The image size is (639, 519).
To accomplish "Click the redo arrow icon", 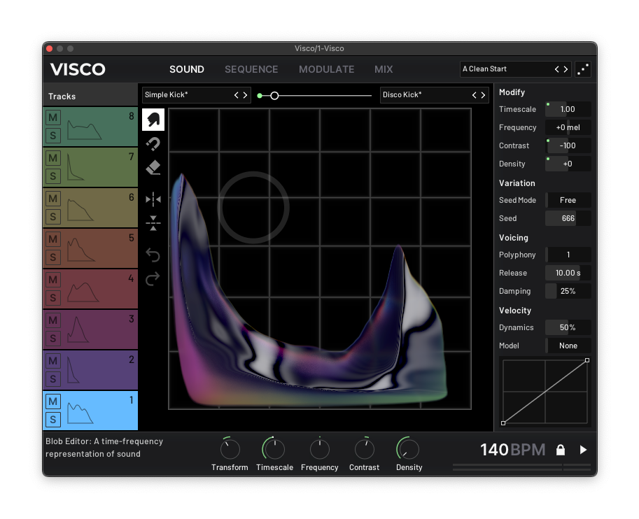I will pyautogui.click(x=153, y=279).
